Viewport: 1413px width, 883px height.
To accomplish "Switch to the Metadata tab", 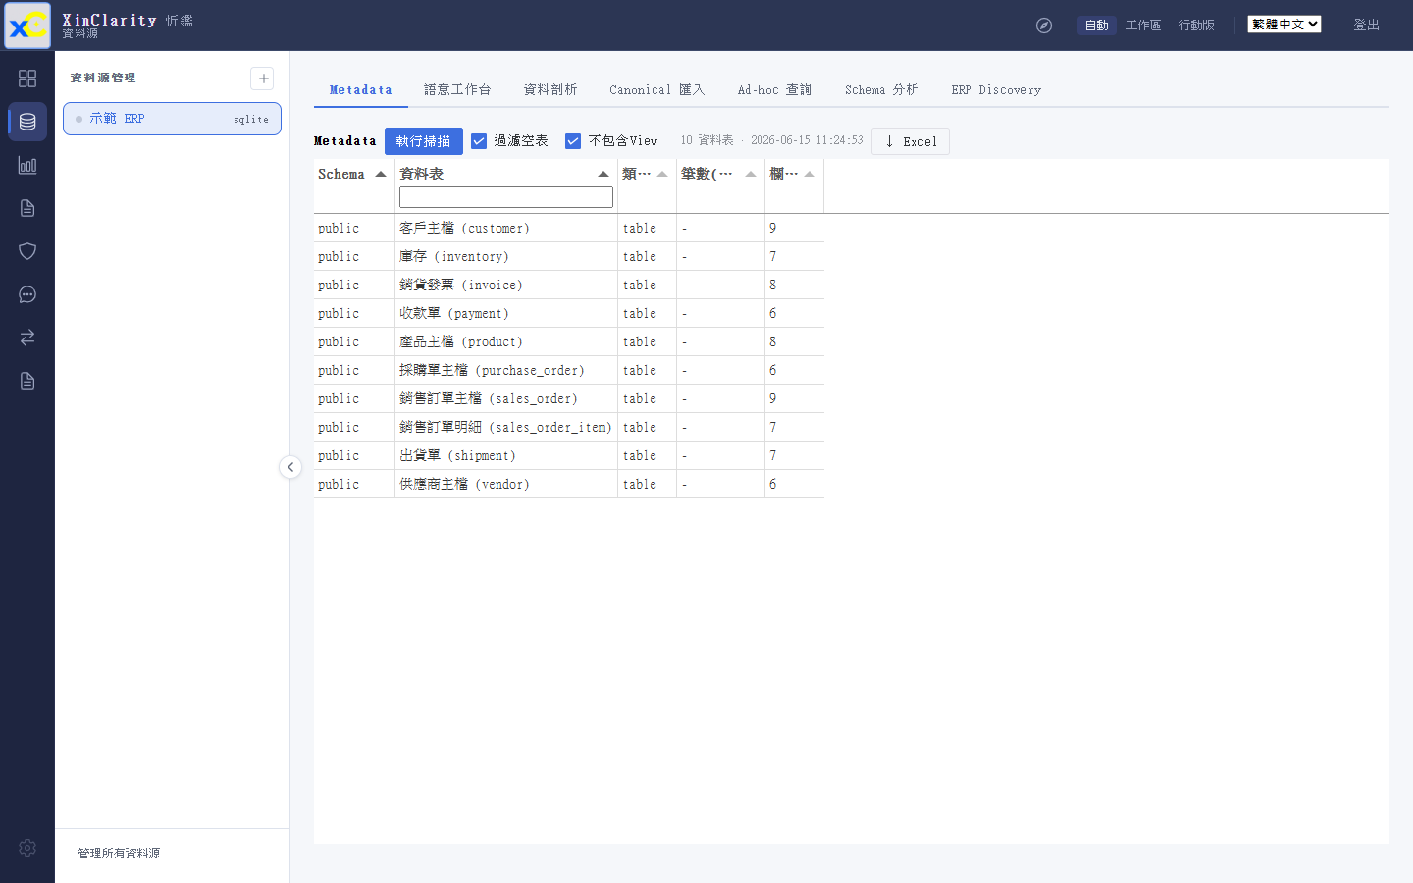I will tap(361, 89).
